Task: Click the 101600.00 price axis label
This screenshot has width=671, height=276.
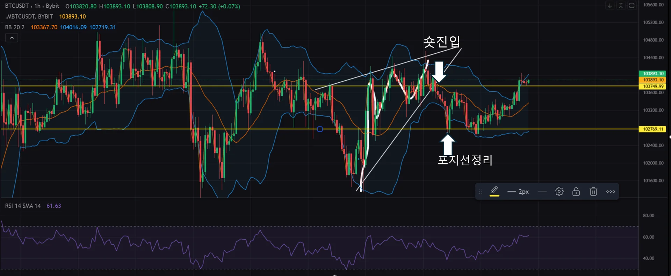Action: 653,181
